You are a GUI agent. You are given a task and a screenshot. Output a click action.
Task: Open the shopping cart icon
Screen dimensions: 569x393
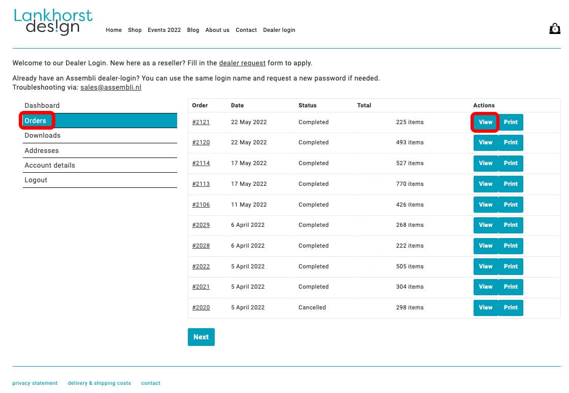554,29
